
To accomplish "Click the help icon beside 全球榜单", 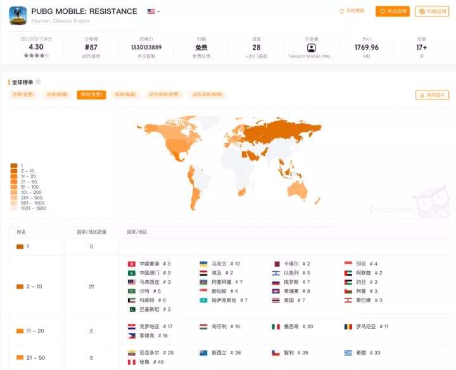I will (38, 82).
